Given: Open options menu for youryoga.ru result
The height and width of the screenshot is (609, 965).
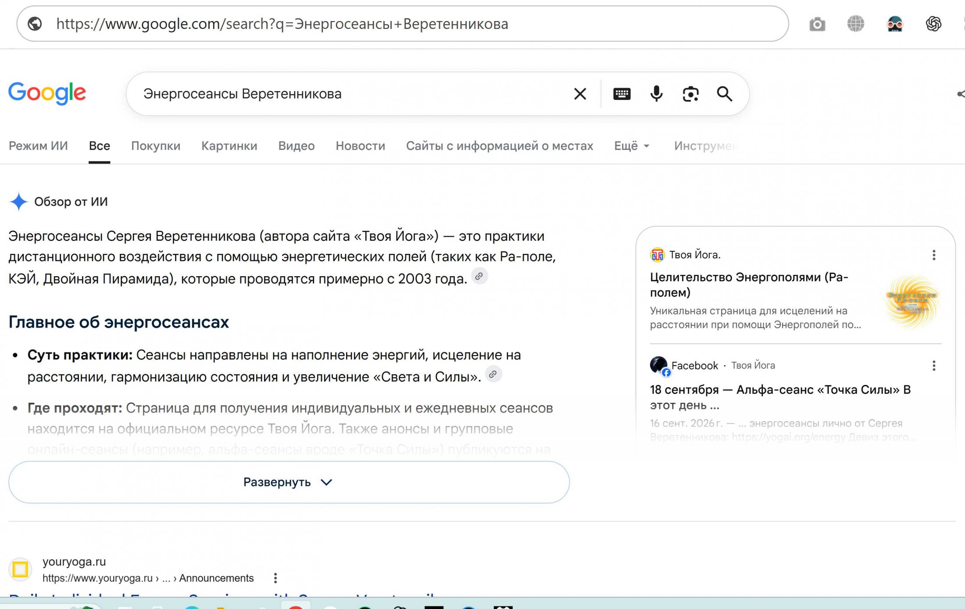Looking at the screenshot, I should click(275, 578).
